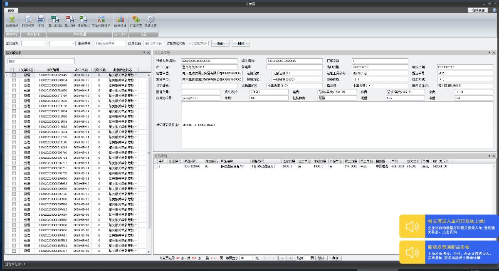Click the 模板导出 template export icon
Viewport: 499px width, 271px height.
pyautogui.click(x=84, y=19)
